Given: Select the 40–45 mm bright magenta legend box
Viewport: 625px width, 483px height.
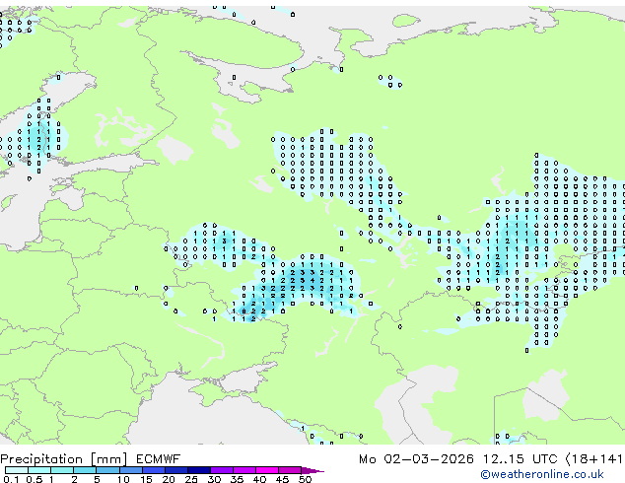Looking at the screenshot, I should [x=267, y=470].
